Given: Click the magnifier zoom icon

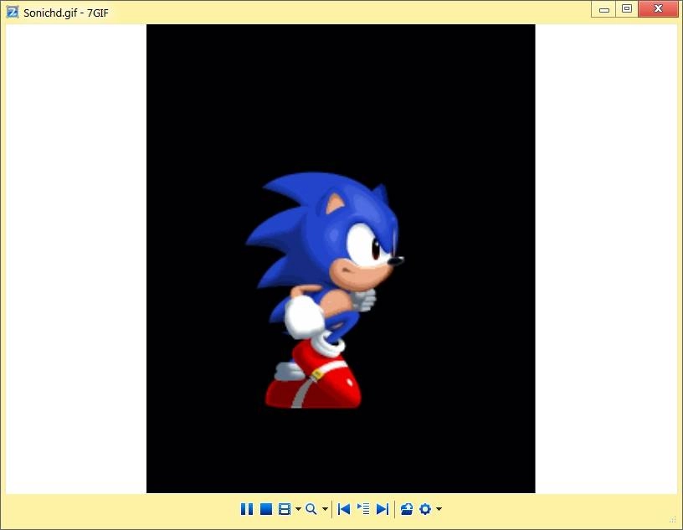Looking at the screenshot, I should (x=311, y=509).
